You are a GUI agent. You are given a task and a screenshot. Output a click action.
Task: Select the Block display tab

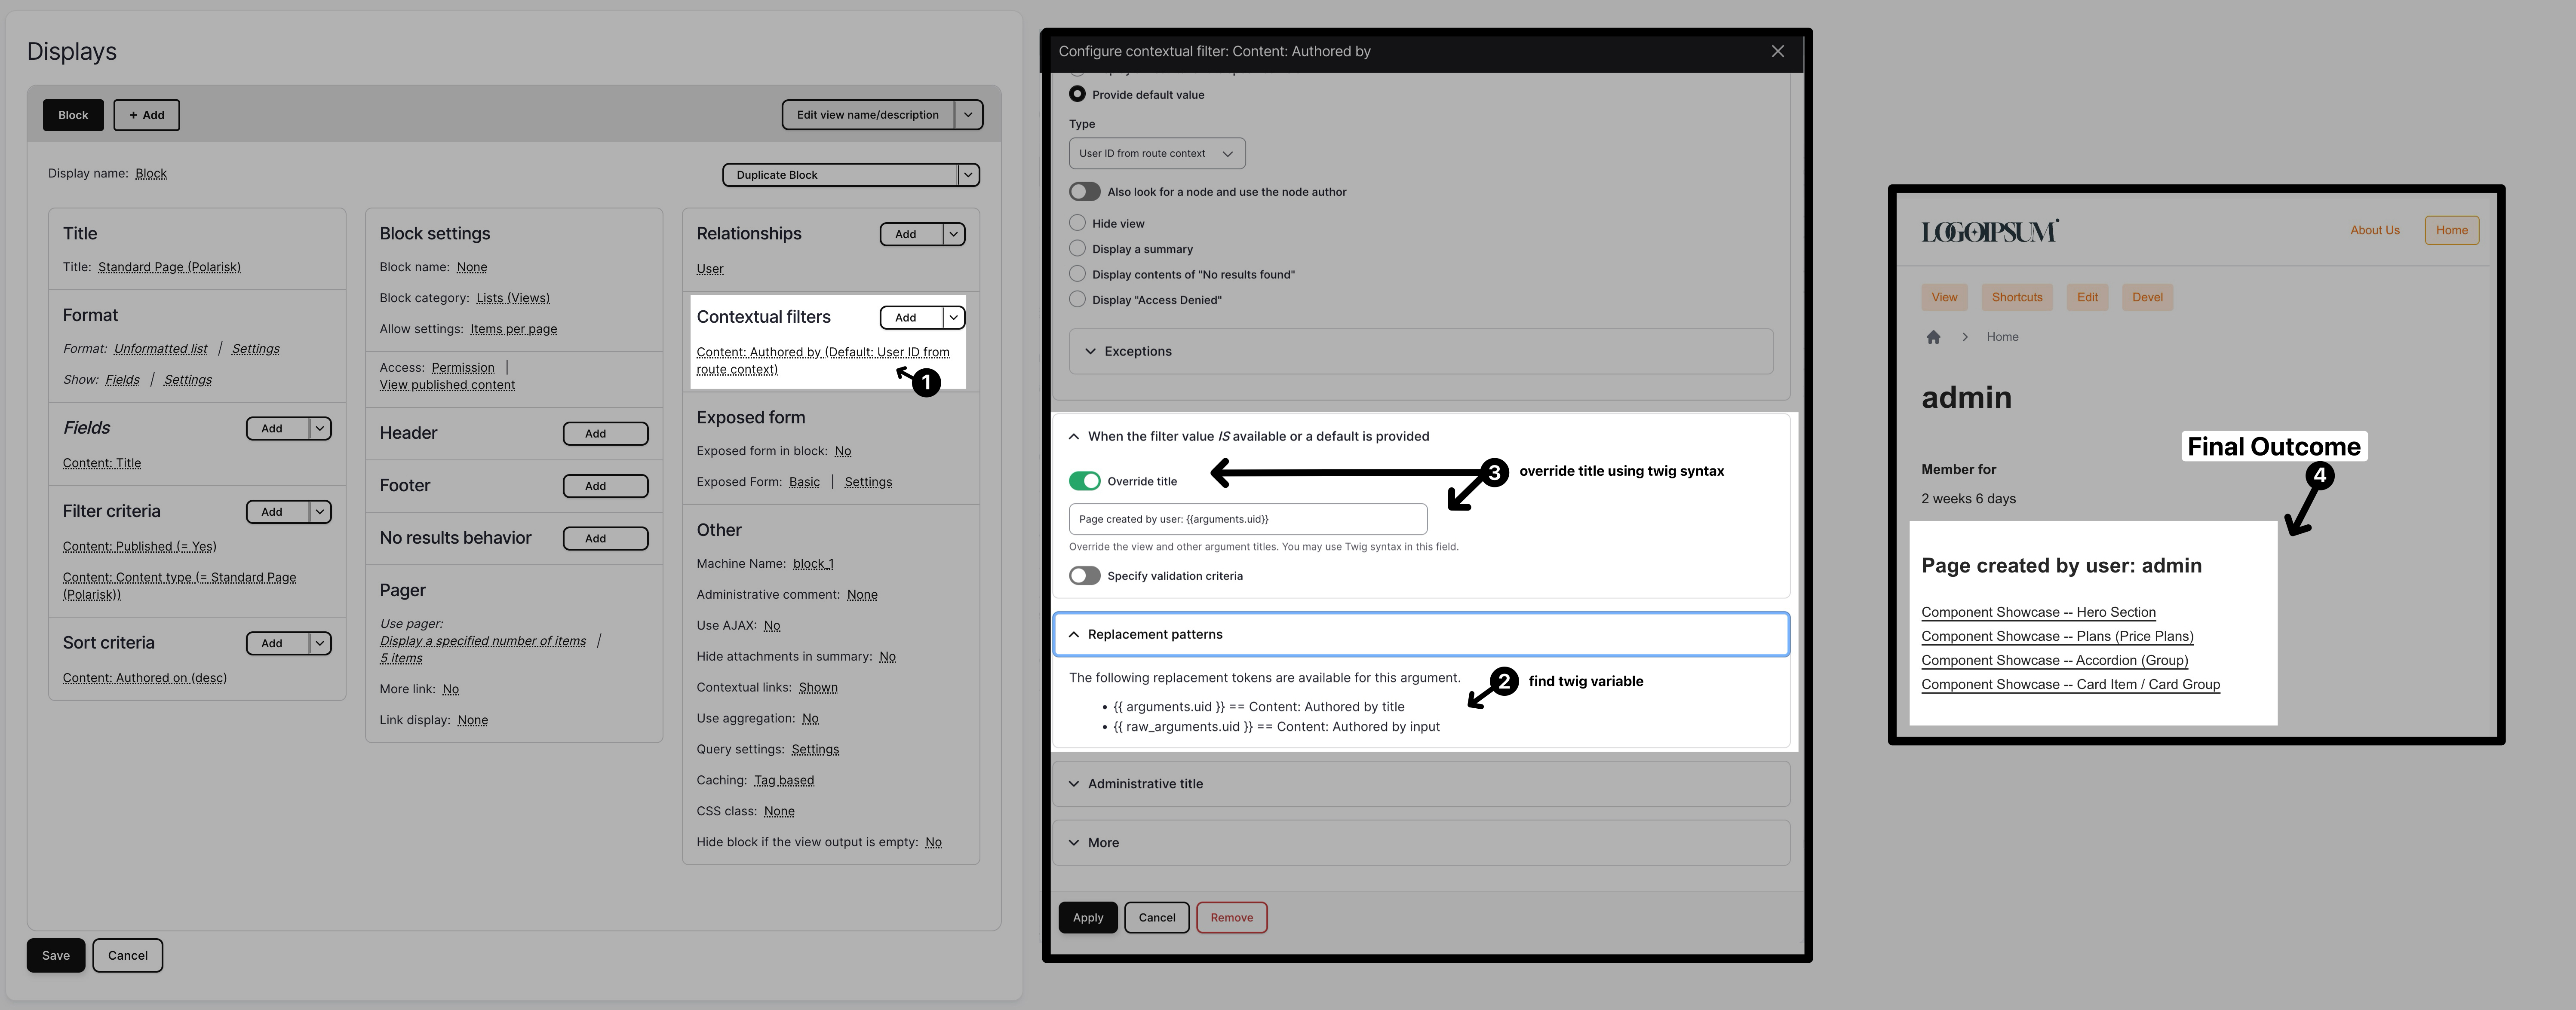click(x=73, y=115)
